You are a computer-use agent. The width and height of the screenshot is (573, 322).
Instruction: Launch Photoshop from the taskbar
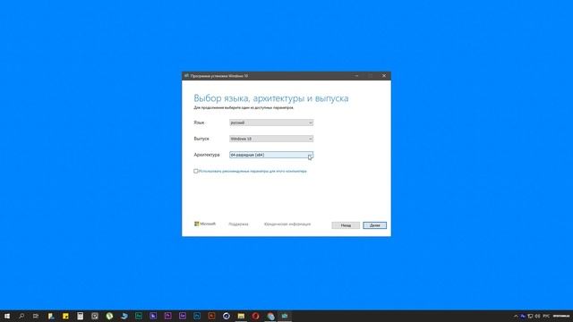[197, 316]
